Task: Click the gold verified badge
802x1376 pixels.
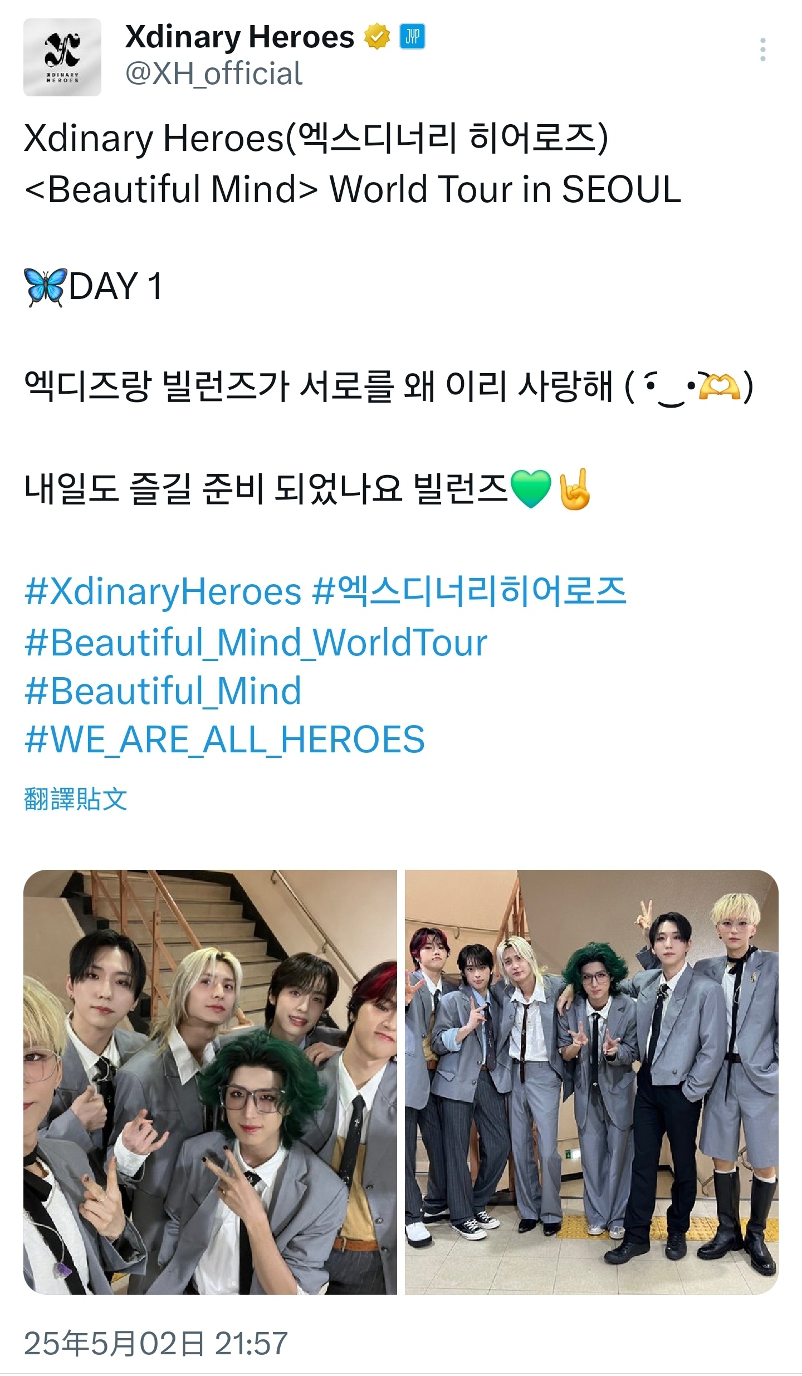Action: pyautogui.click(x=377, y=37)
